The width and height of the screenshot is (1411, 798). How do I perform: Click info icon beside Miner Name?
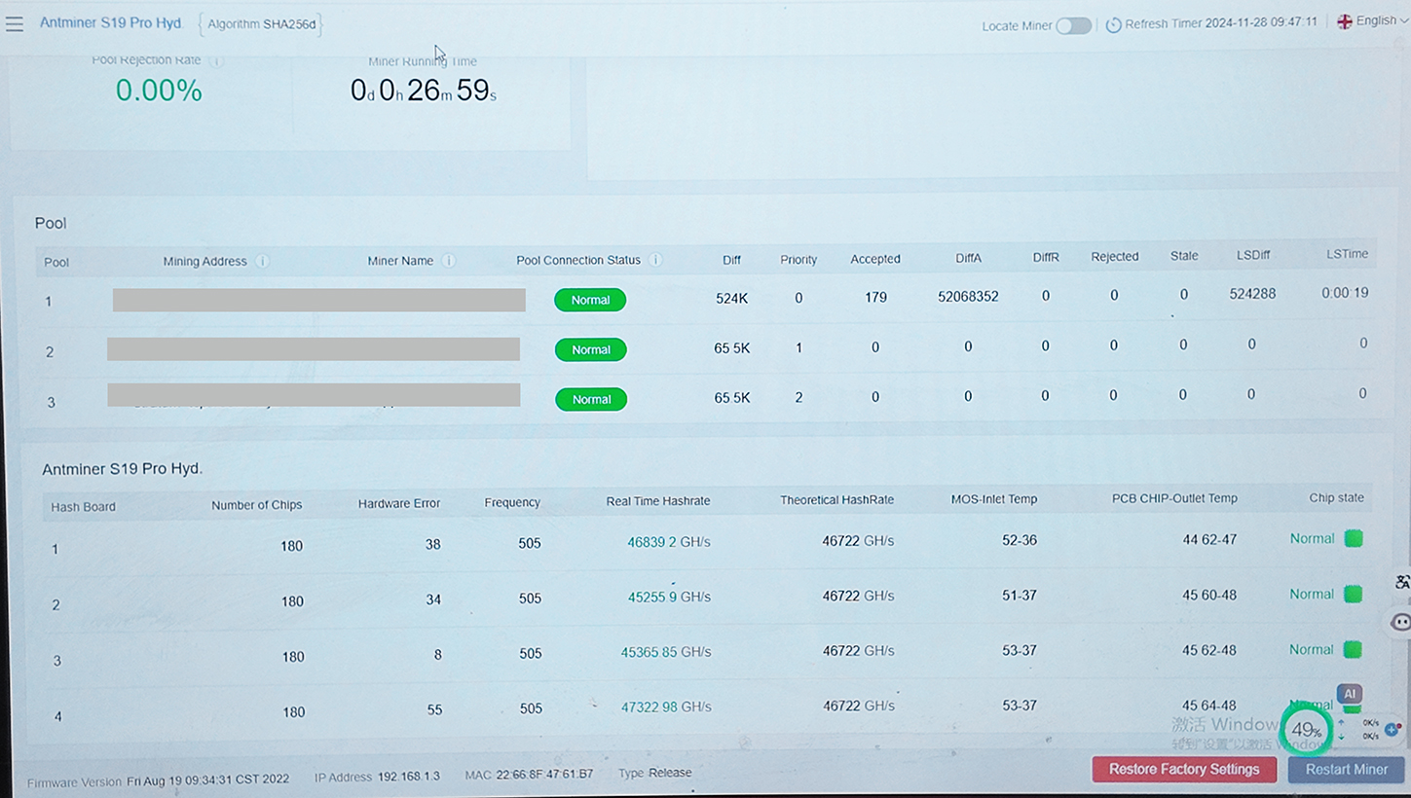(449, 261)
